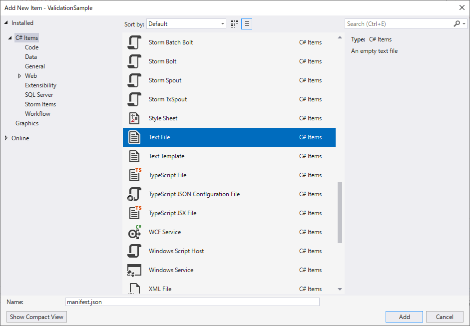Click the Name field containing manifest.json

click(x=192, y=302)
